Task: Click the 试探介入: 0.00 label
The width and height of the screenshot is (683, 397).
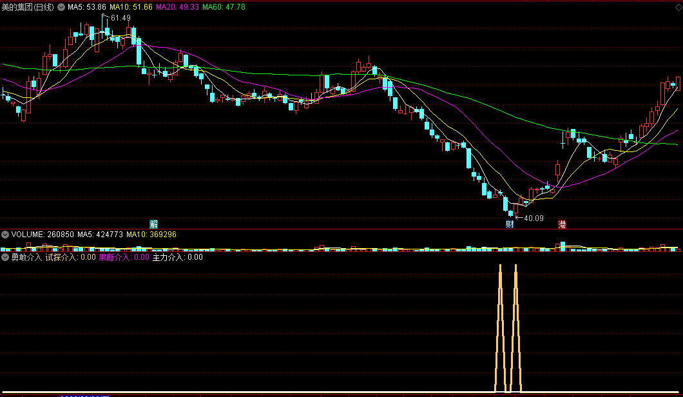Action: [x=71, y=257]
